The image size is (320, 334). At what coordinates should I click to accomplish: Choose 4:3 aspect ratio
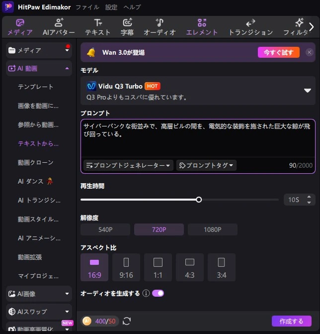[x=190, y=267]
